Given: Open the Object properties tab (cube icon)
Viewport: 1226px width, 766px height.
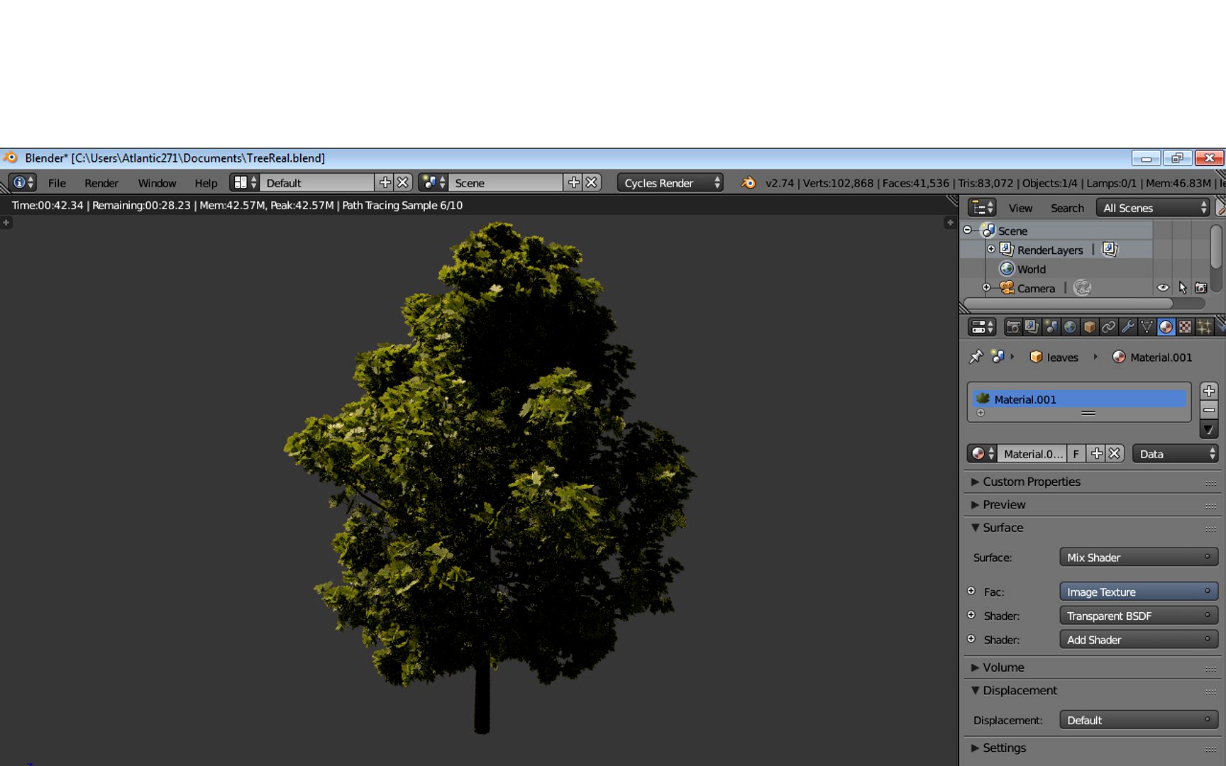Looking at the screenshot, I should [x=1088, y=326].
